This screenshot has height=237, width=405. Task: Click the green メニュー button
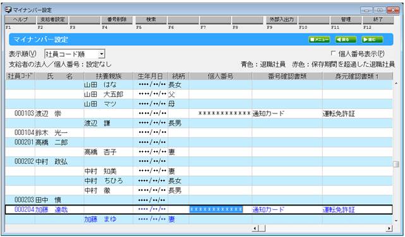point(319,40)
